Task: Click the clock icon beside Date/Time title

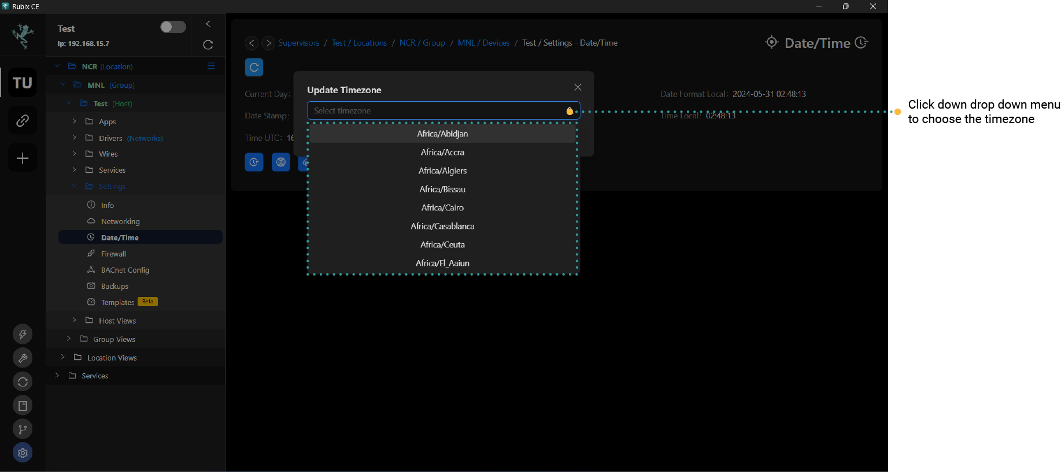Action: 862,42
